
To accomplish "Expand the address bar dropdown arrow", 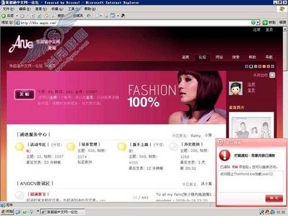I will point(258,22).
